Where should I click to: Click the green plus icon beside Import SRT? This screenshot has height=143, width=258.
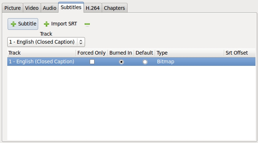[x=47, y=24]
